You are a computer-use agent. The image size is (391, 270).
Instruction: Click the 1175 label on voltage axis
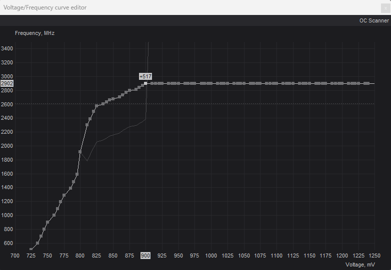click(325, 256)
